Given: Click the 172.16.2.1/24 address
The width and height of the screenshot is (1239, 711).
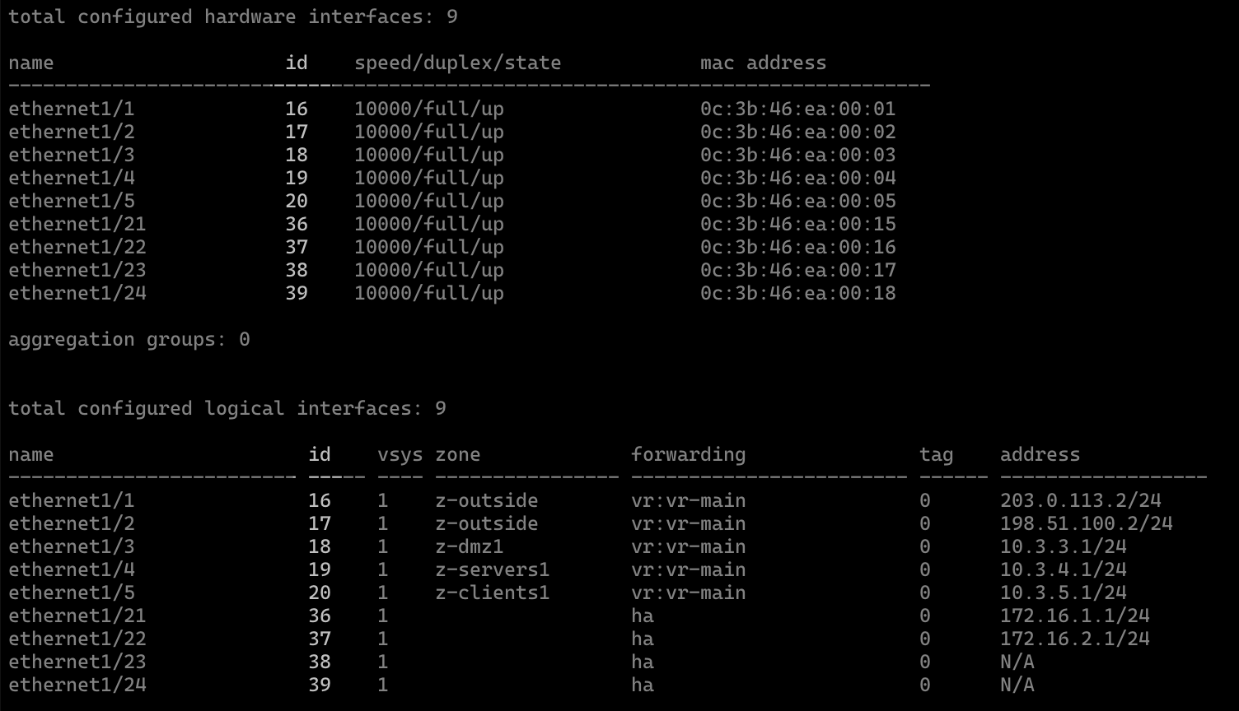Looking at the screenshot, I should click(1074, 639).
